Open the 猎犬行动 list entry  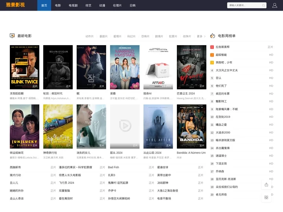coord(15,175)
